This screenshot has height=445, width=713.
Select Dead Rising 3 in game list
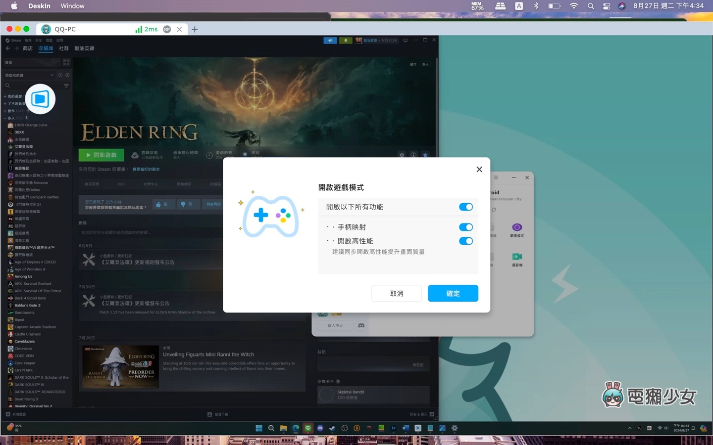click(x=26, y=399)
